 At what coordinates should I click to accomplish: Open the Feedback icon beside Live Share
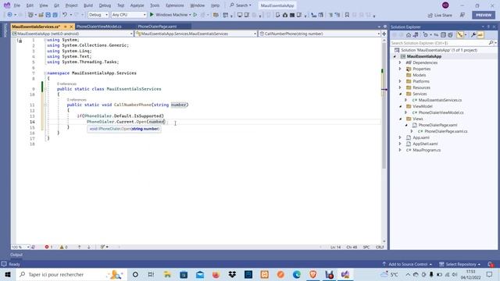coord(462,15)
